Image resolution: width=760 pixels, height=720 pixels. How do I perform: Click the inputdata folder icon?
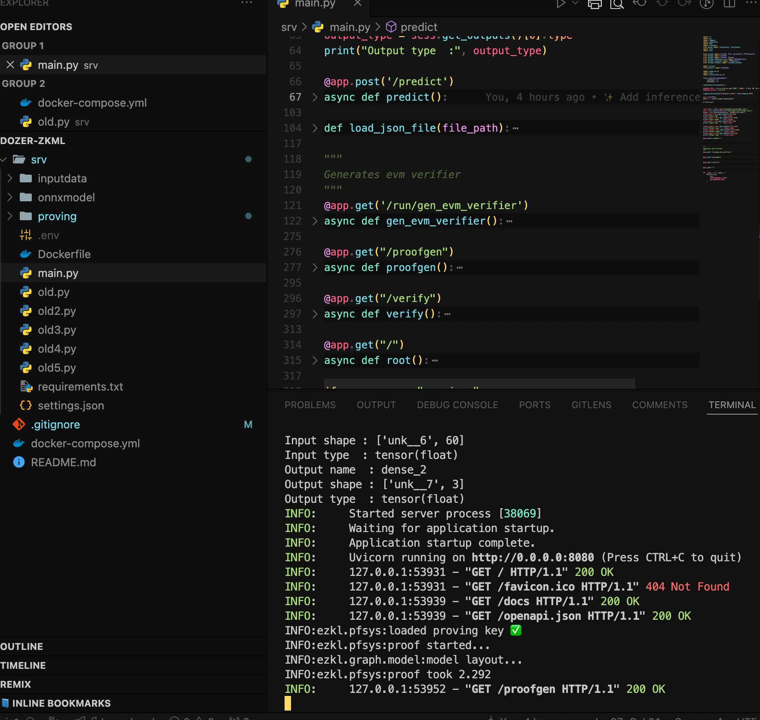[x=26, y=178]
